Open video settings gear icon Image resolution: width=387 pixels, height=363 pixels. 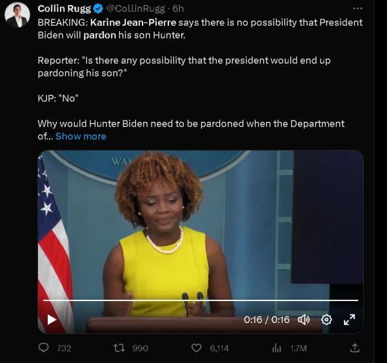coord(326,319)
